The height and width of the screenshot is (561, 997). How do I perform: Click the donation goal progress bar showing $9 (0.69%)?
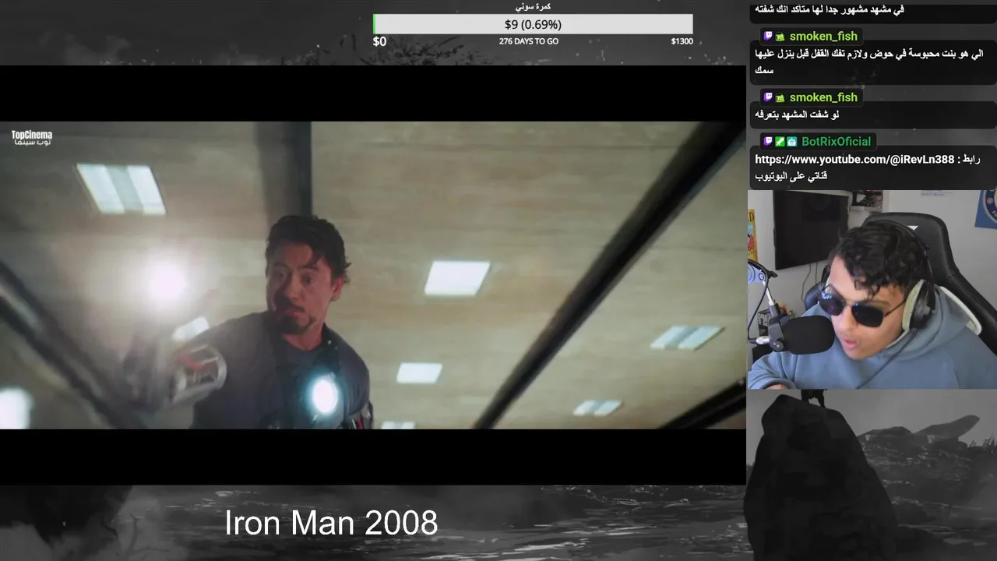[533, 24]
